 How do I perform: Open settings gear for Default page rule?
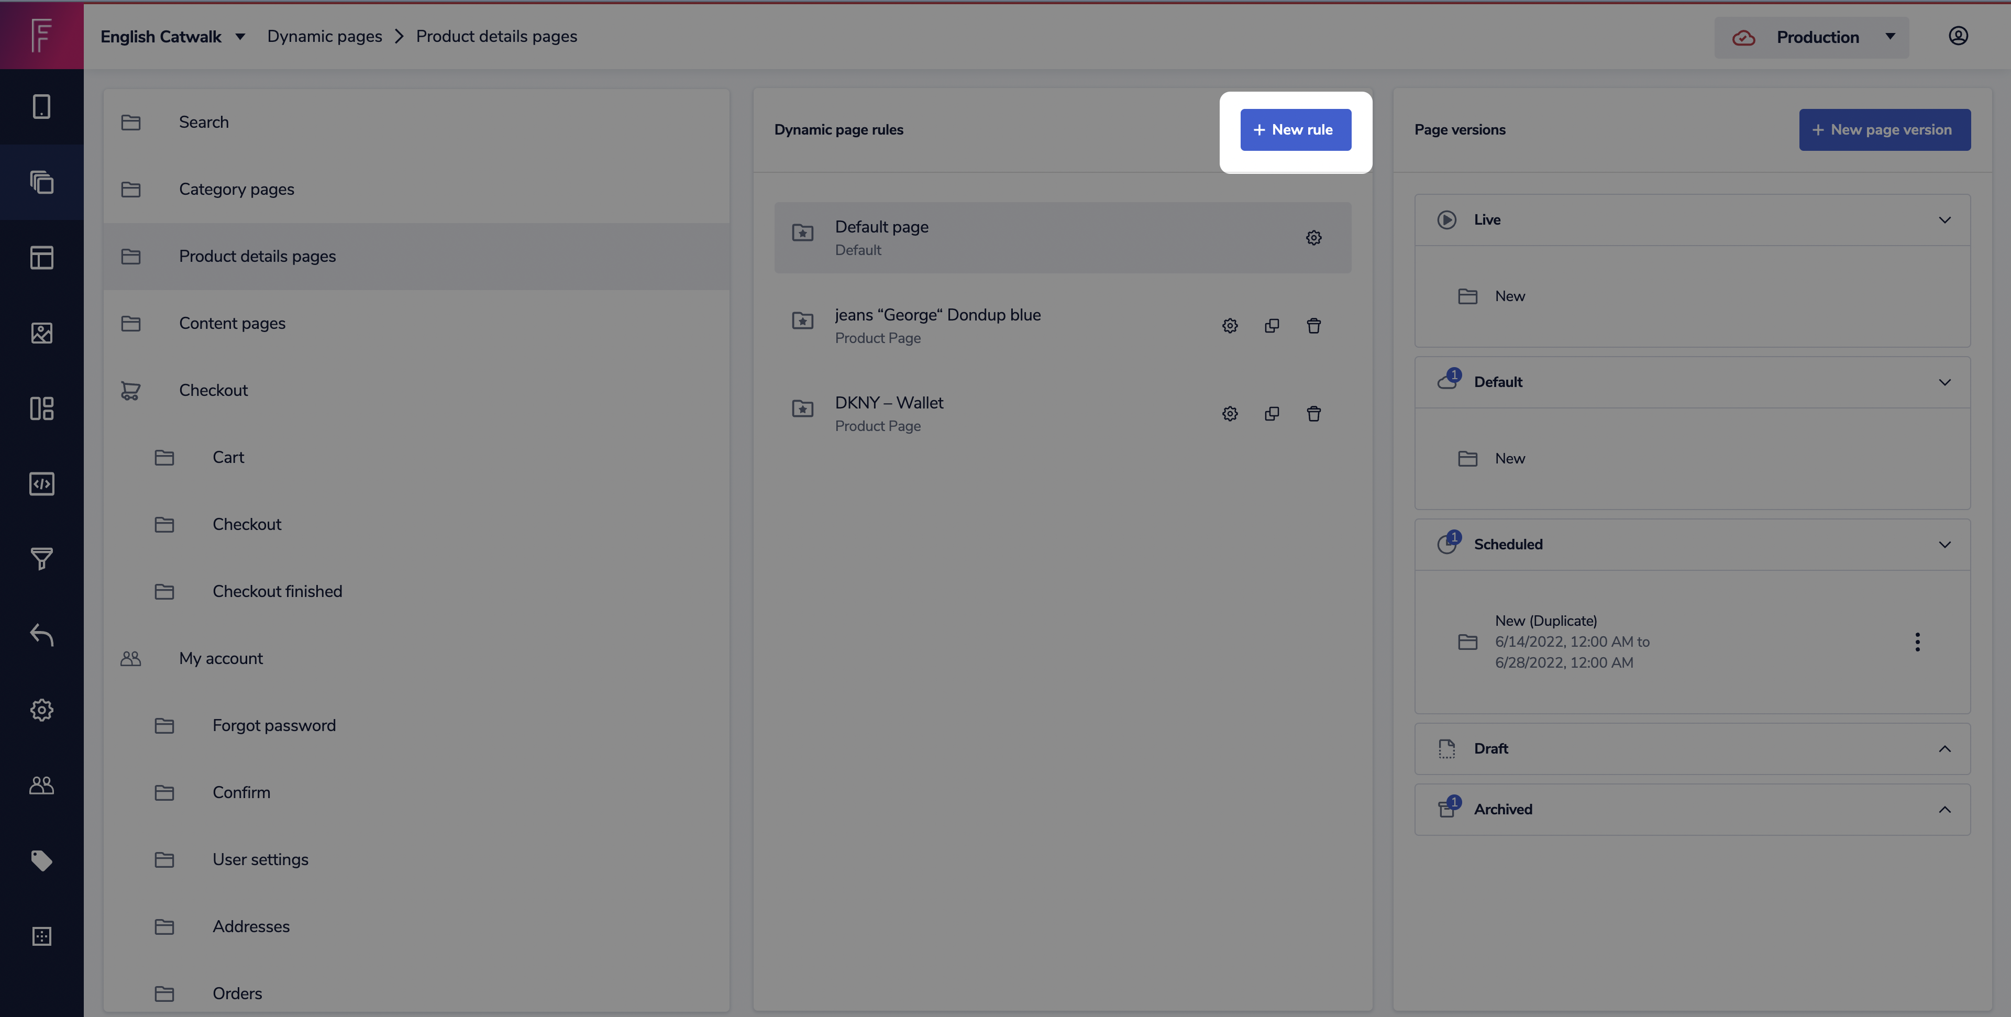tap(1314, 237)
